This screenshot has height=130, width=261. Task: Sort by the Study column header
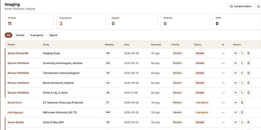click(46, 45)
